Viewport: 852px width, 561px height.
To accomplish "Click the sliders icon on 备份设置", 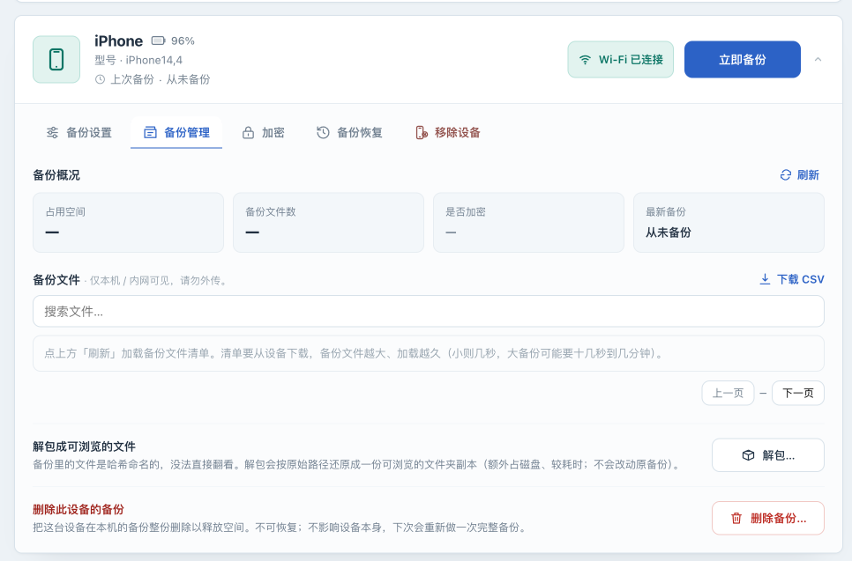I will point(52,132).
